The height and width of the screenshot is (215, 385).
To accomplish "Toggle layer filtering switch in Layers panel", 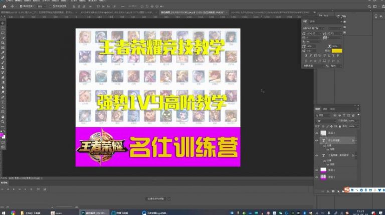I will click(358, 115).
